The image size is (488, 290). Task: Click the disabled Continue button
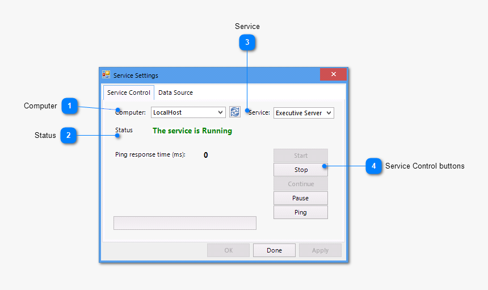pyautogui.click(x=301, y=184)
